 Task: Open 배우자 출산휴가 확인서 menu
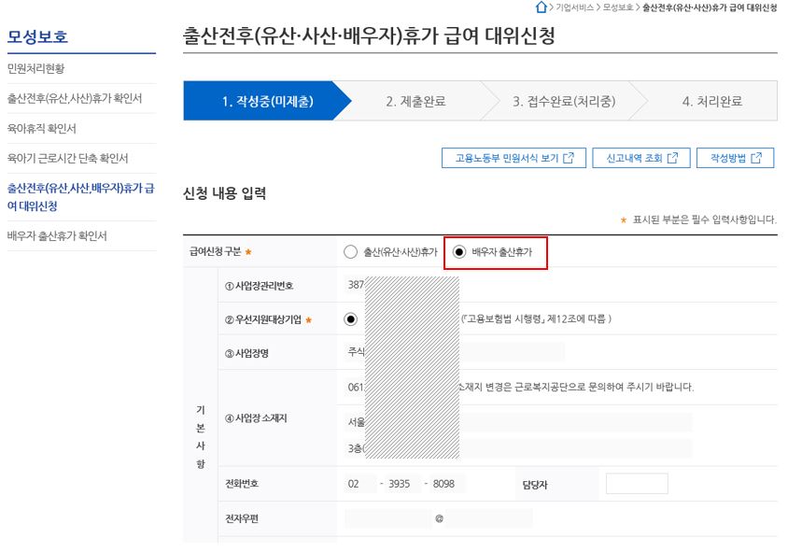pyautogui.click(x=57, y=235)
